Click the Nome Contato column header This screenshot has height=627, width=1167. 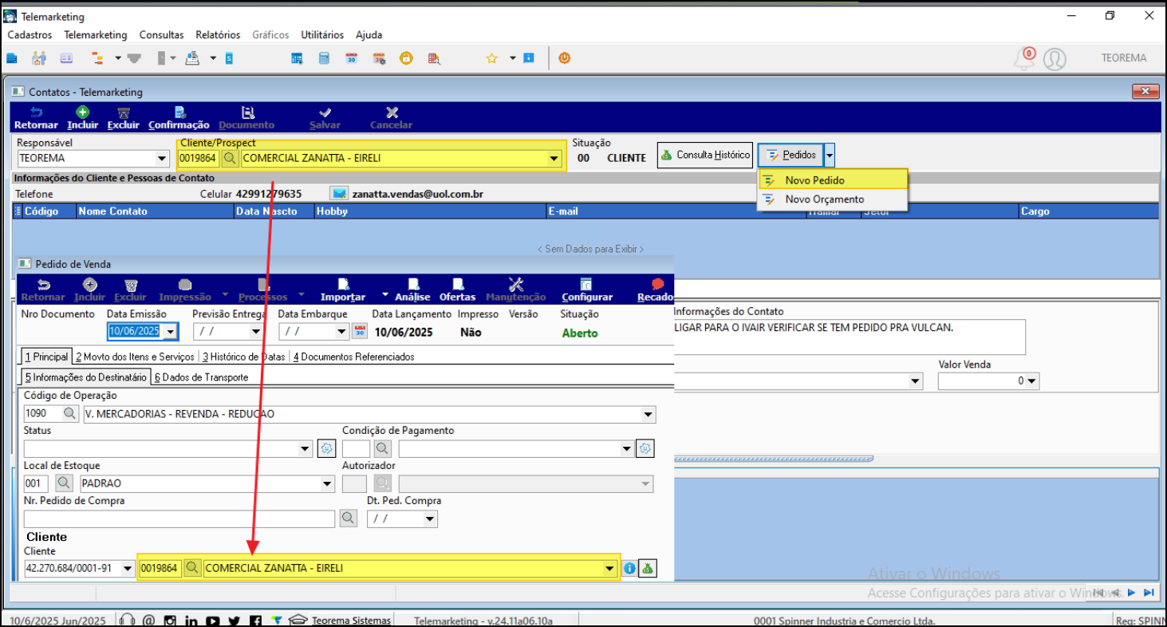point(156,211)
